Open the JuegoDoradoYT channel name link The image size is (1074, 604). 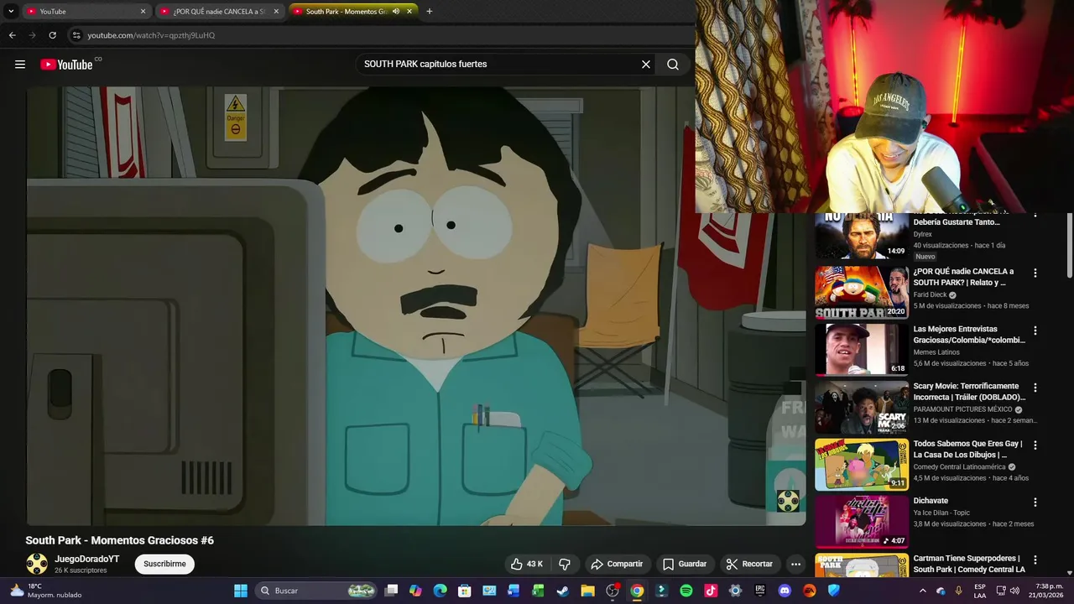(87, 559)
